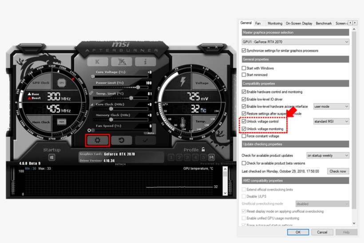Close the Afterburner window with X
This screenshot has width=364, height=243.
216,47
